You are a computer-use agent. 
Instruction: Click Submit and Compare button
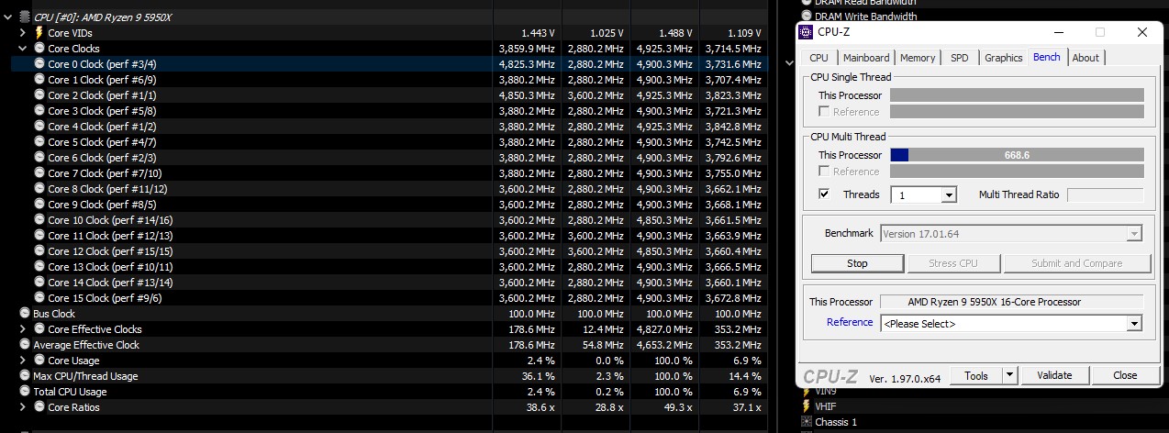(x=1077, y=263)
